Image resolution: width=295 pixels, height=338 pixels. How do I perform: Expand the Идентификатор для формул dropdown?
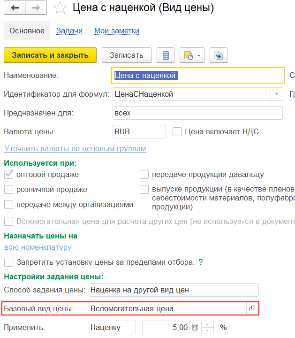[277, 94]
